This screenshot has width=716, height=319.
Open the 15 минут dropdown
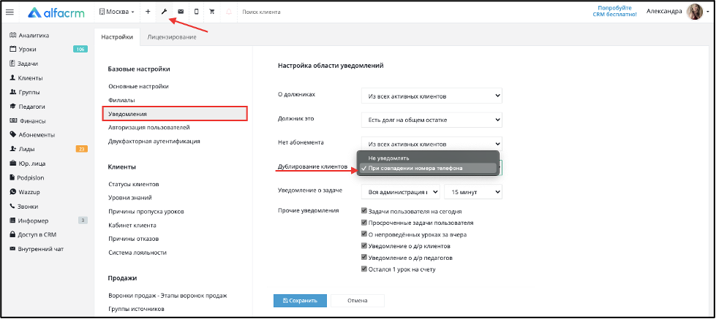point(473,192)
